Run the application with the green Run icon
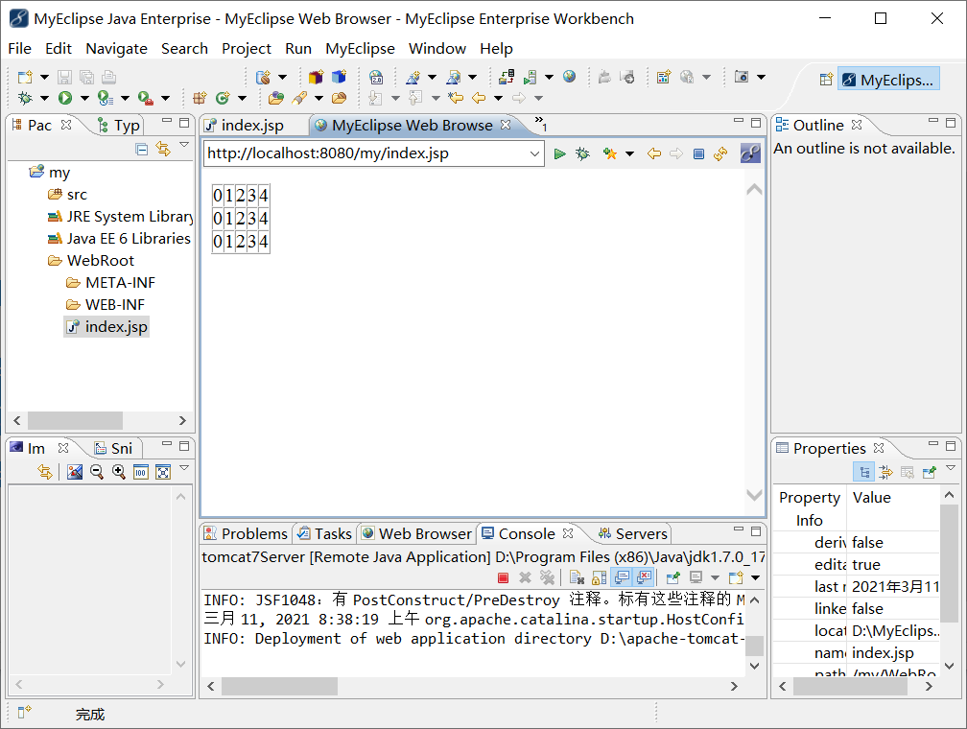Screen dimensions: 967x729 (x=65, y=98)
